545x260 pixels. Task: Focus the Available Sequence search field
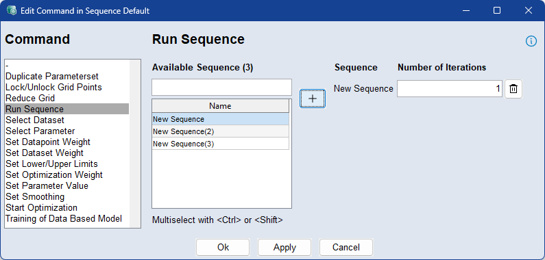pyautogui.click(x=221, y=87)
